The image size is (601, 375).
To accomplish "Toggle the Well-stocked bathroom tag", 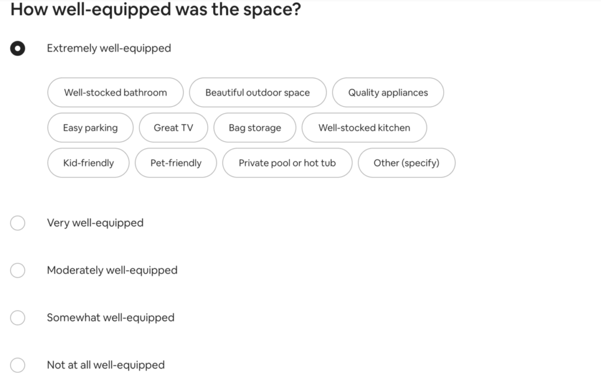I will pos(115,92).
